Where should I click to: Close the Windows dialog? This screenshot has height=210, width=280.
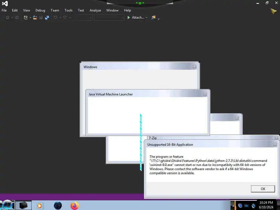click(194, 67)
